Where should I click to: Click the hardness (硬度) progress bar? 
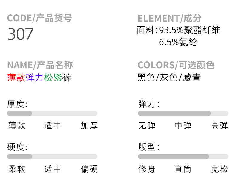pyautogui.click(x=52, y=157)
